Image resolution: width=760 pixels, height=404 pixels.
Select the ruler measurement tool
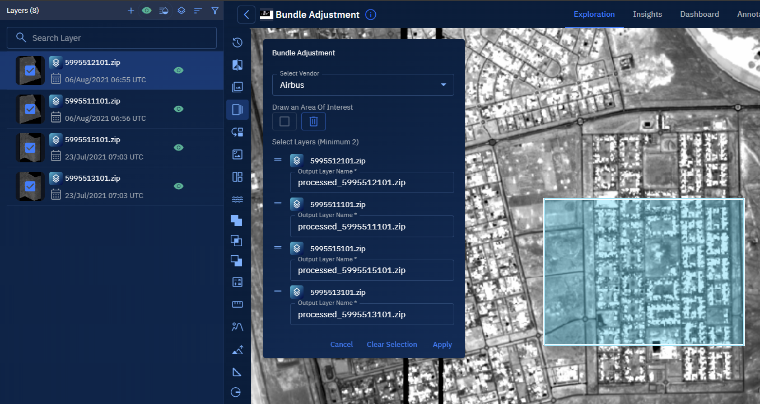[x=237, y=304]
